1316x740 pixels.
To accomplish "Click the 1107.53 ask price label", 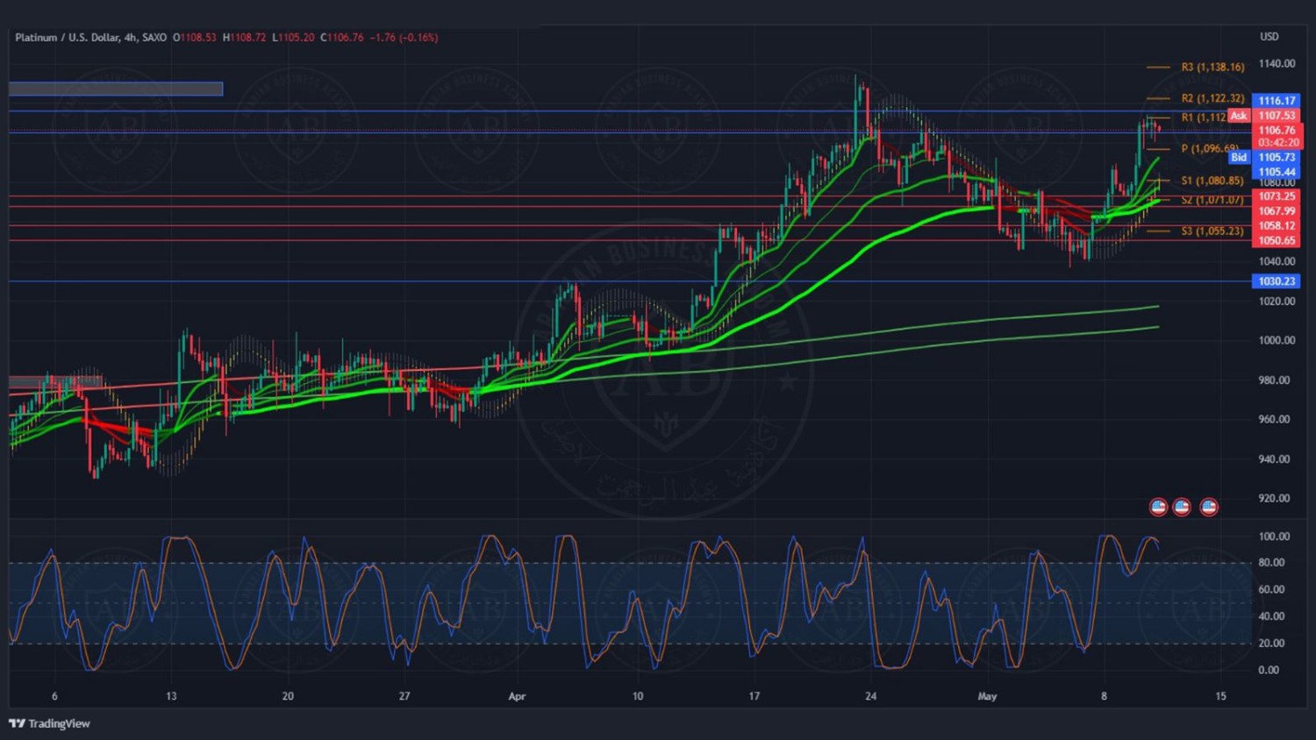I will (1277, 116).
